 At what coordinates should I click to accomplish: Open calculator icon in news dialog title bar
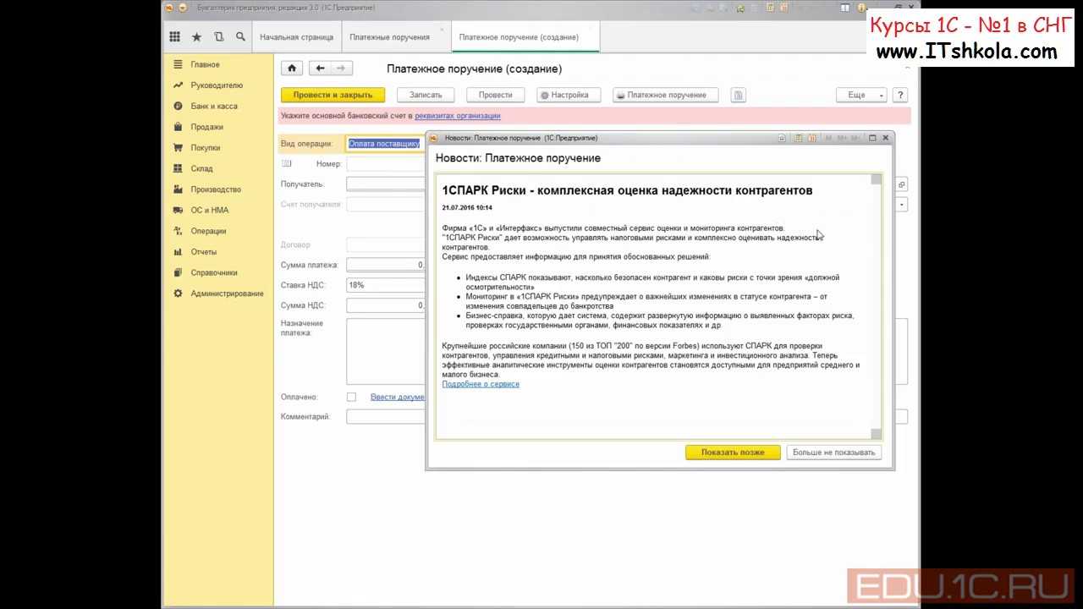coord(798,138)
